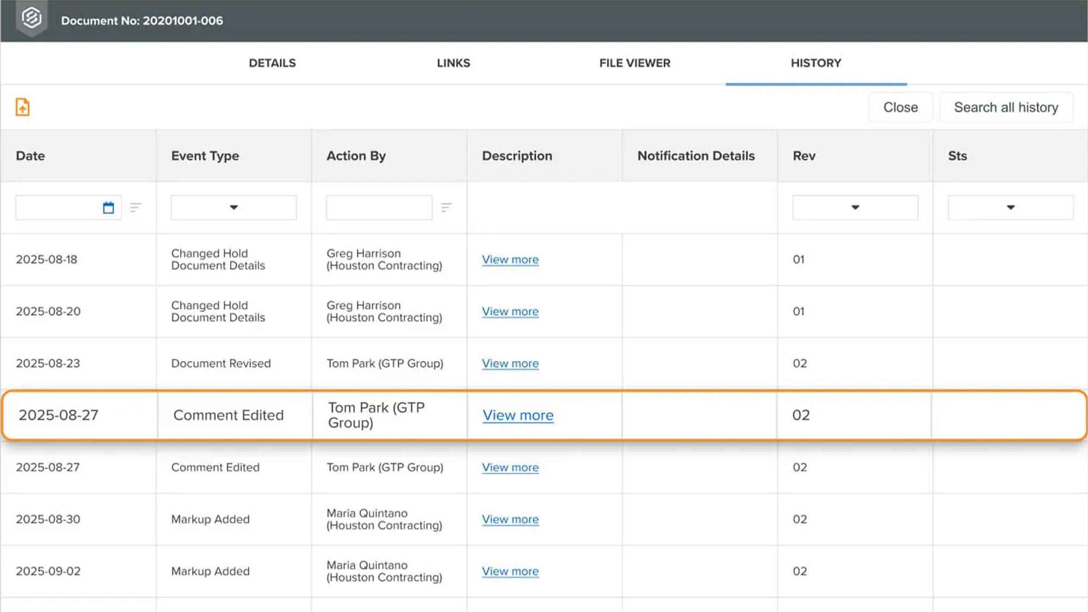The width and height of the screenshot is (1088, 612).
Task: Expand the Sts filter dropdown
Action: [1010, 207]
